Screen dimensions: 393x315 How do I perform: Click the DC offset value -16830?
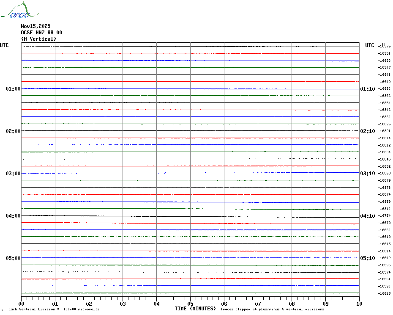coord(384,117)
